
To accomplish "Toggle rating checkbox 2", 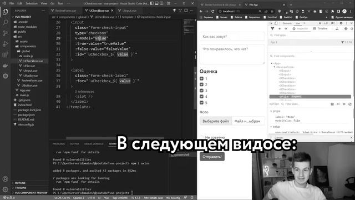I will click(201, 84).
